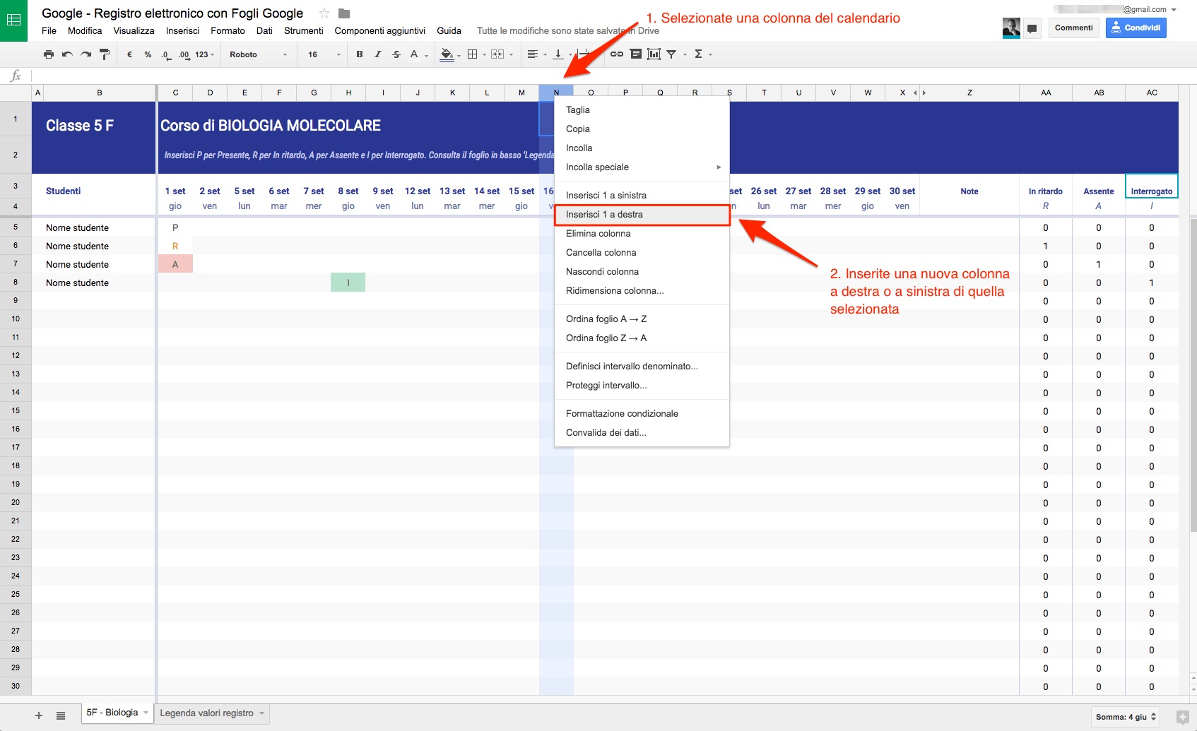Expand the filter dropdown arrow
Viewport: 1197px width, 731px height.
click(x=685, y=54)
